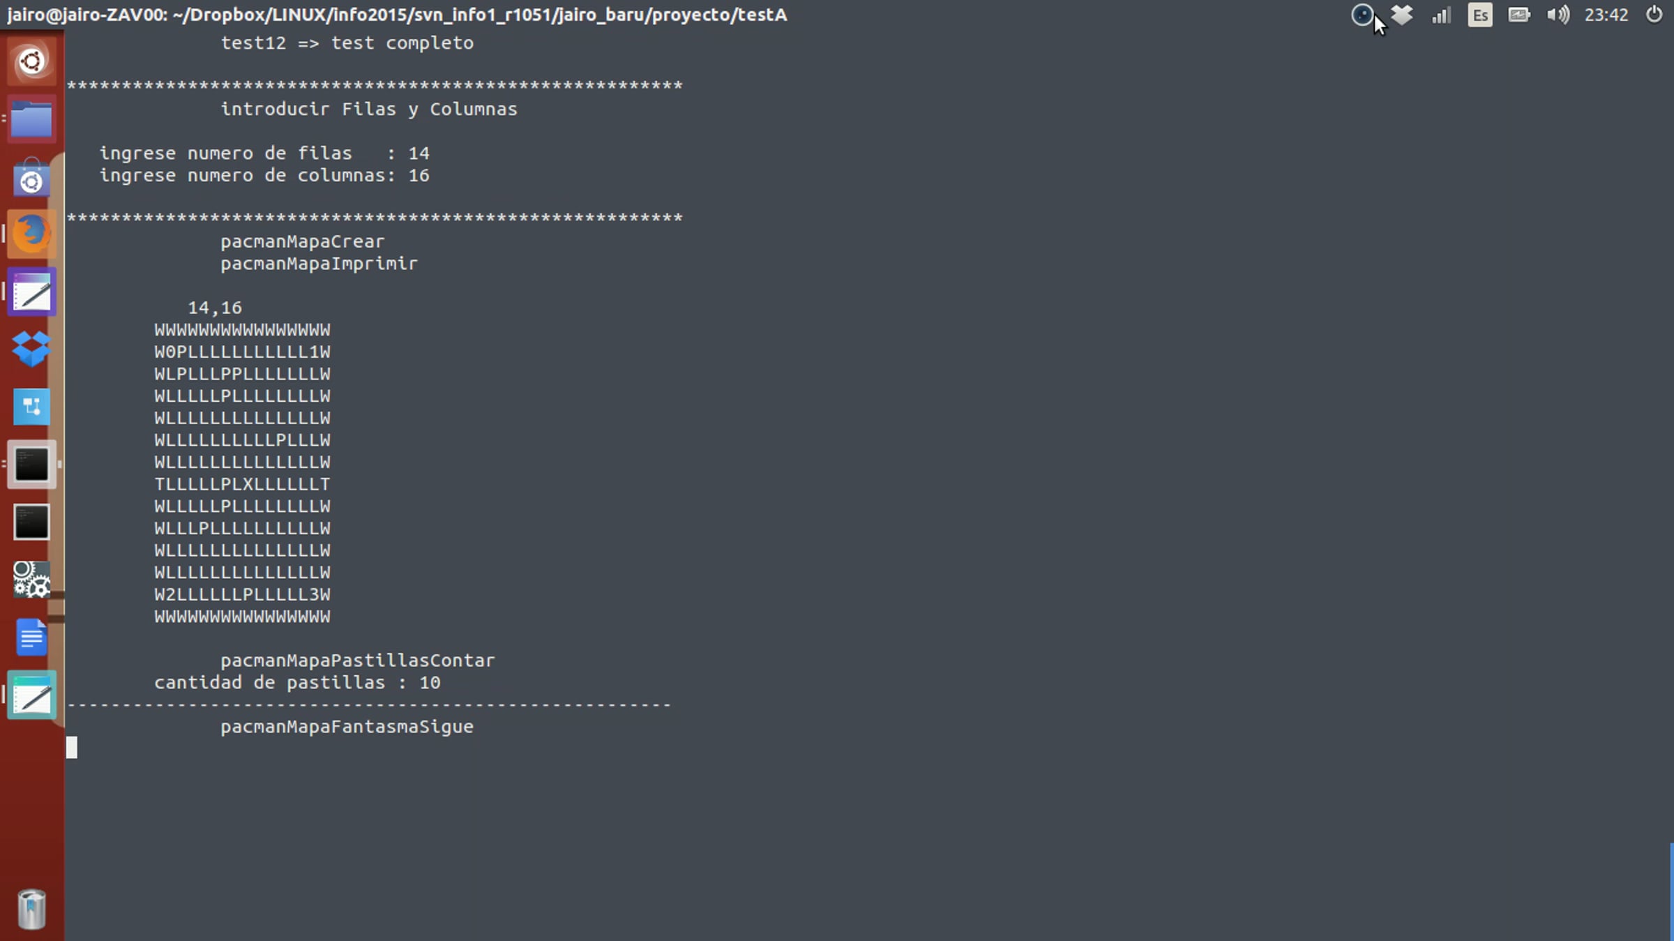This screenshot has height=941, width=1674.
Task: Switch to Firefox browser
Action: [31, 234]
